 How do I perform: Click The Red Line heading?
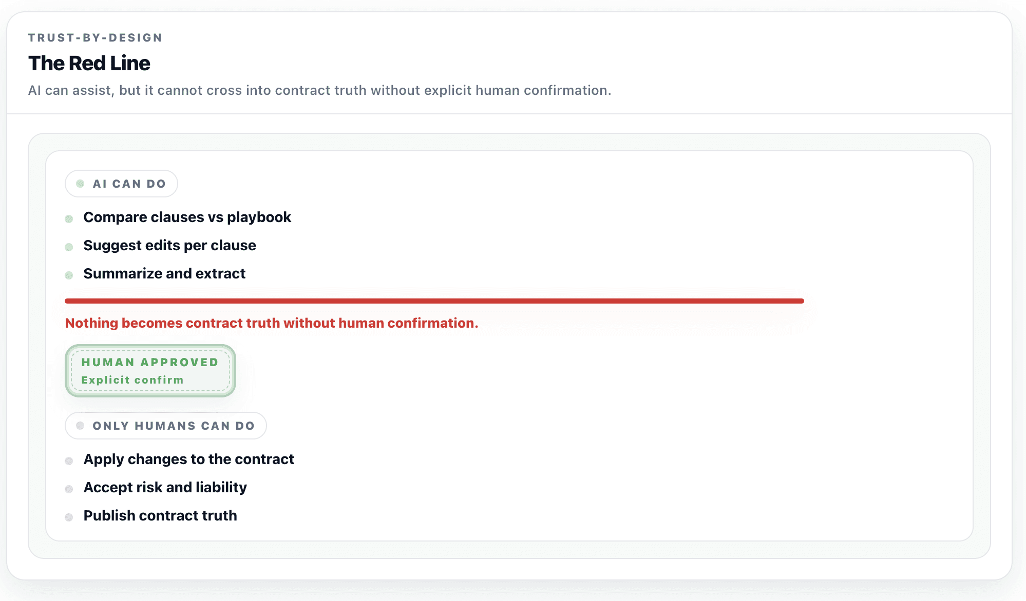89,64
